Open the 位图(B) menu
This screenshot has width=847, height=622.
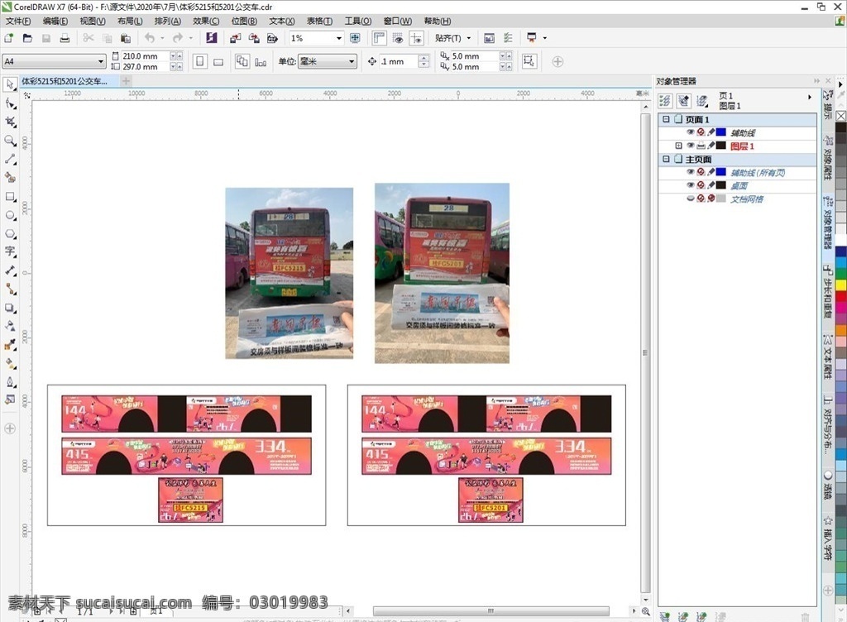[x=244, y=21]
